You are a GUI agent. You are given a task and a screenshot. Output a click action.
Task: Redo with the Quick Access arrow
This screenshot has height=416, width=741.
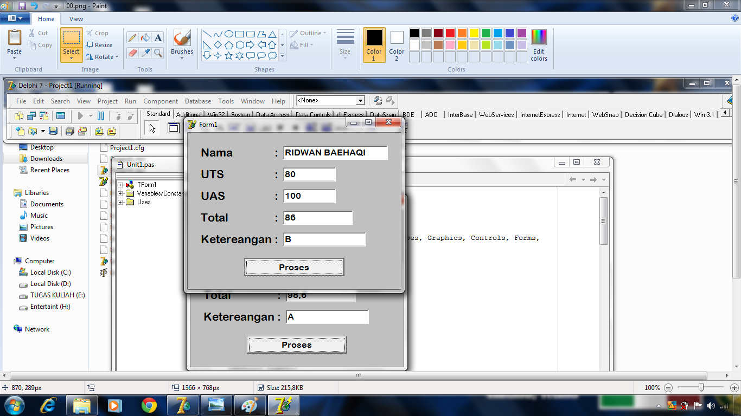[x=45, y=5]
